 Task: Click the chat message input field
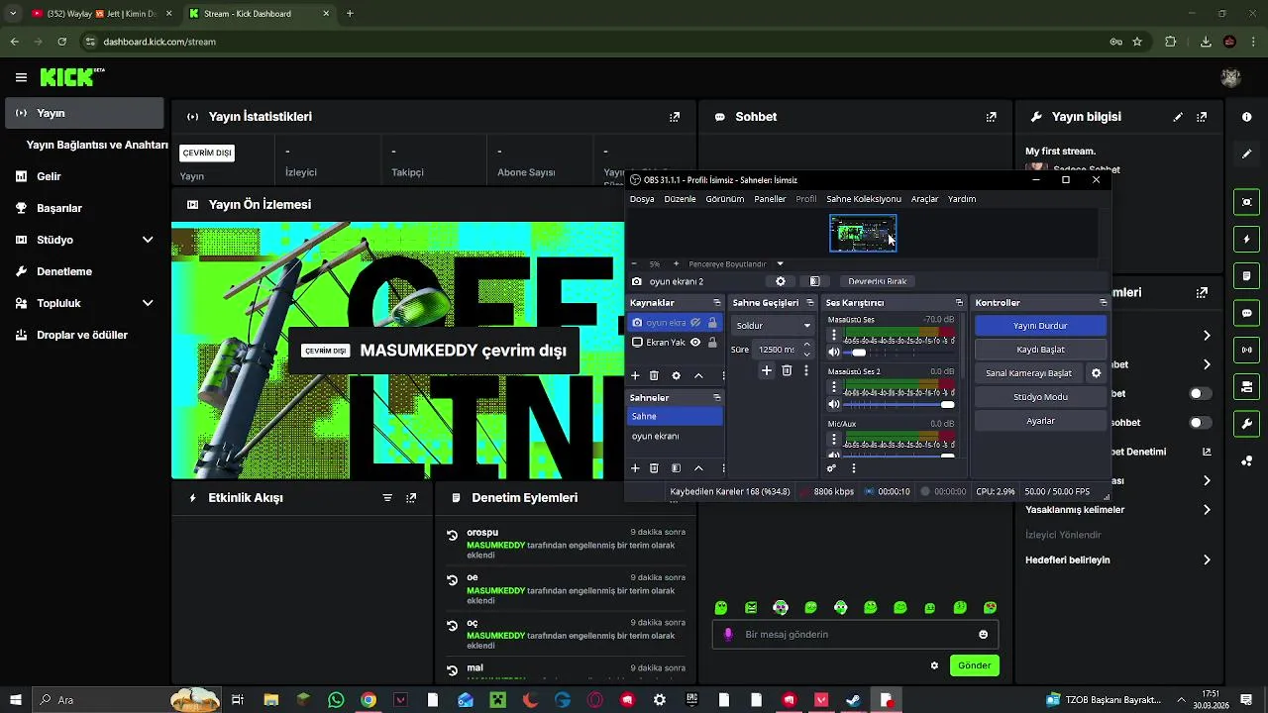point(855,635)
